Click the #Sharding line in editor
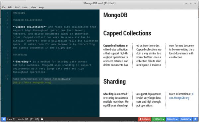199x122 pixels. [20, 55]
